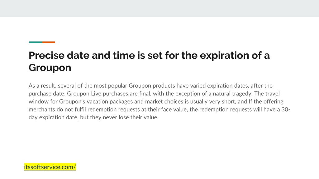Click the orange segment of accent bar
The image size is (319, 179).
48,42
